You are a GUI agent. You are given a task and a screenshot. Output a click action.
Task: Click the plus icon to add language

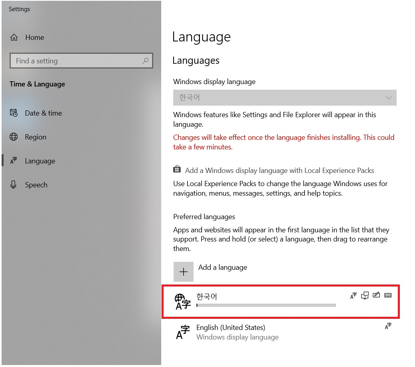pos(184,272)
